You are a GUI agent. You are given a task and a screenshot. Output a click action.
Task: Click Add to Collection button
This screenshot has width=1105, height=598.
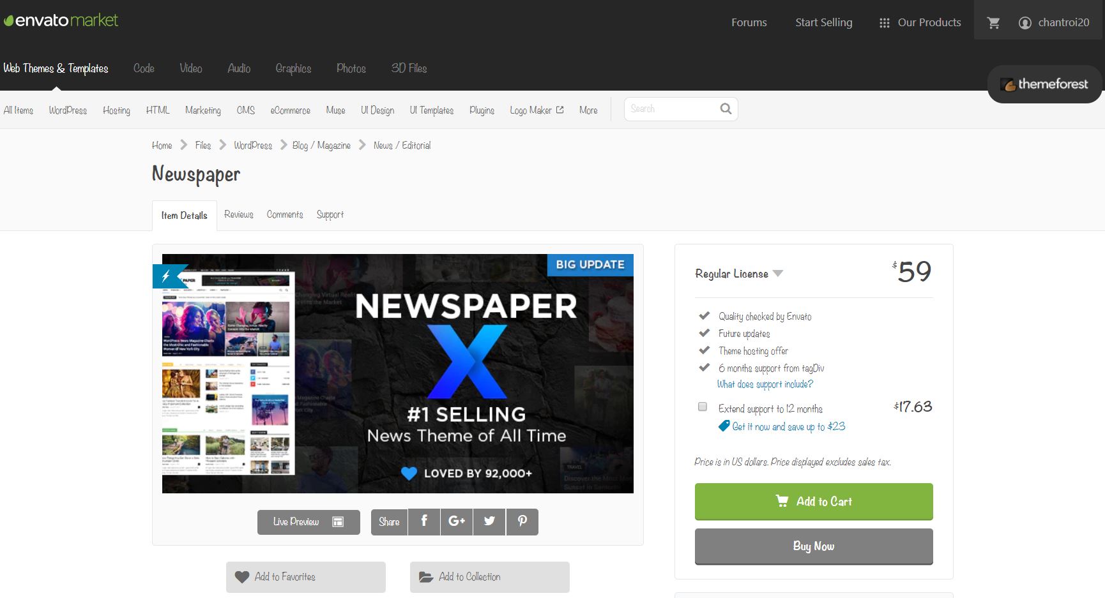click(x=490, y=577)
